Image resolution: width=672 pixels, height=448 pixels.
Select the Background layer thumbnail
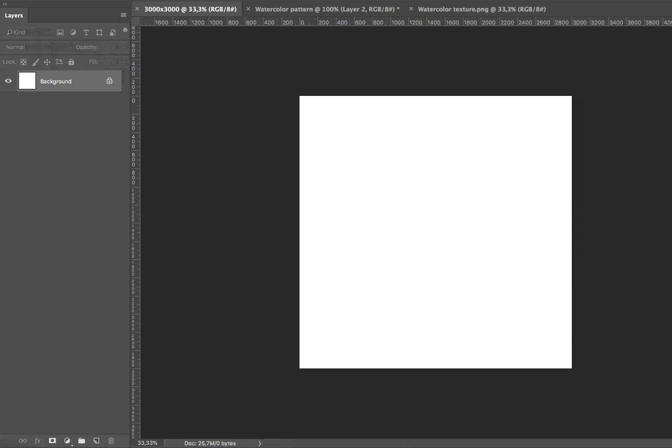(27, 81)
